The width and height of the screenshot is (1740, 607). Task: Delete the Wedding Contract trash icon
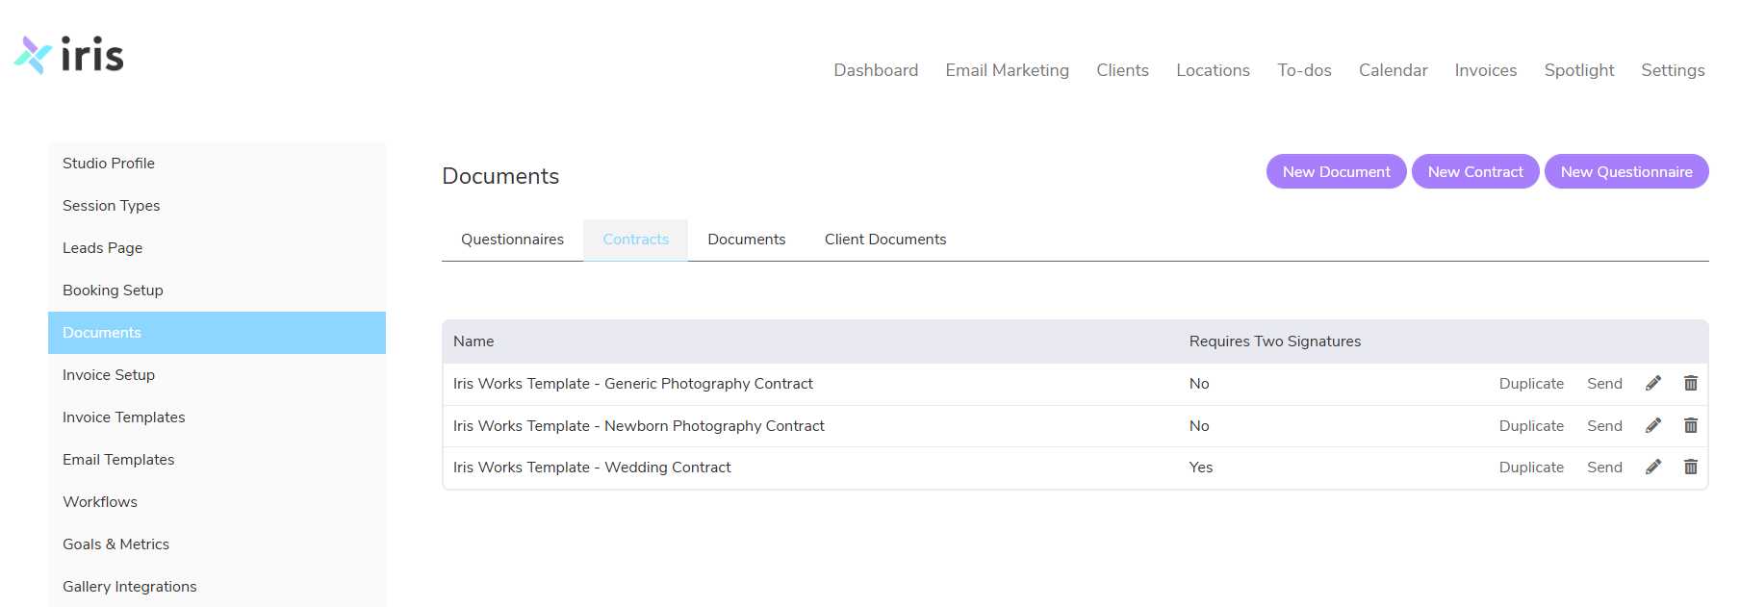click(1690, 468)
